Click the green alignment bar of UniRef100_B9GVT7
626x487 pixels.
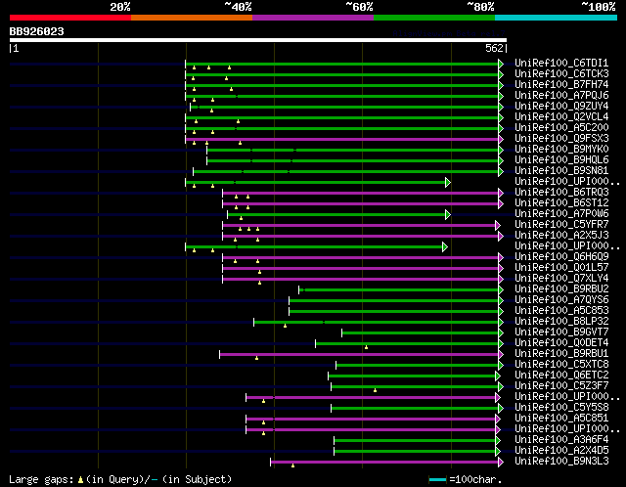point(420,332)
